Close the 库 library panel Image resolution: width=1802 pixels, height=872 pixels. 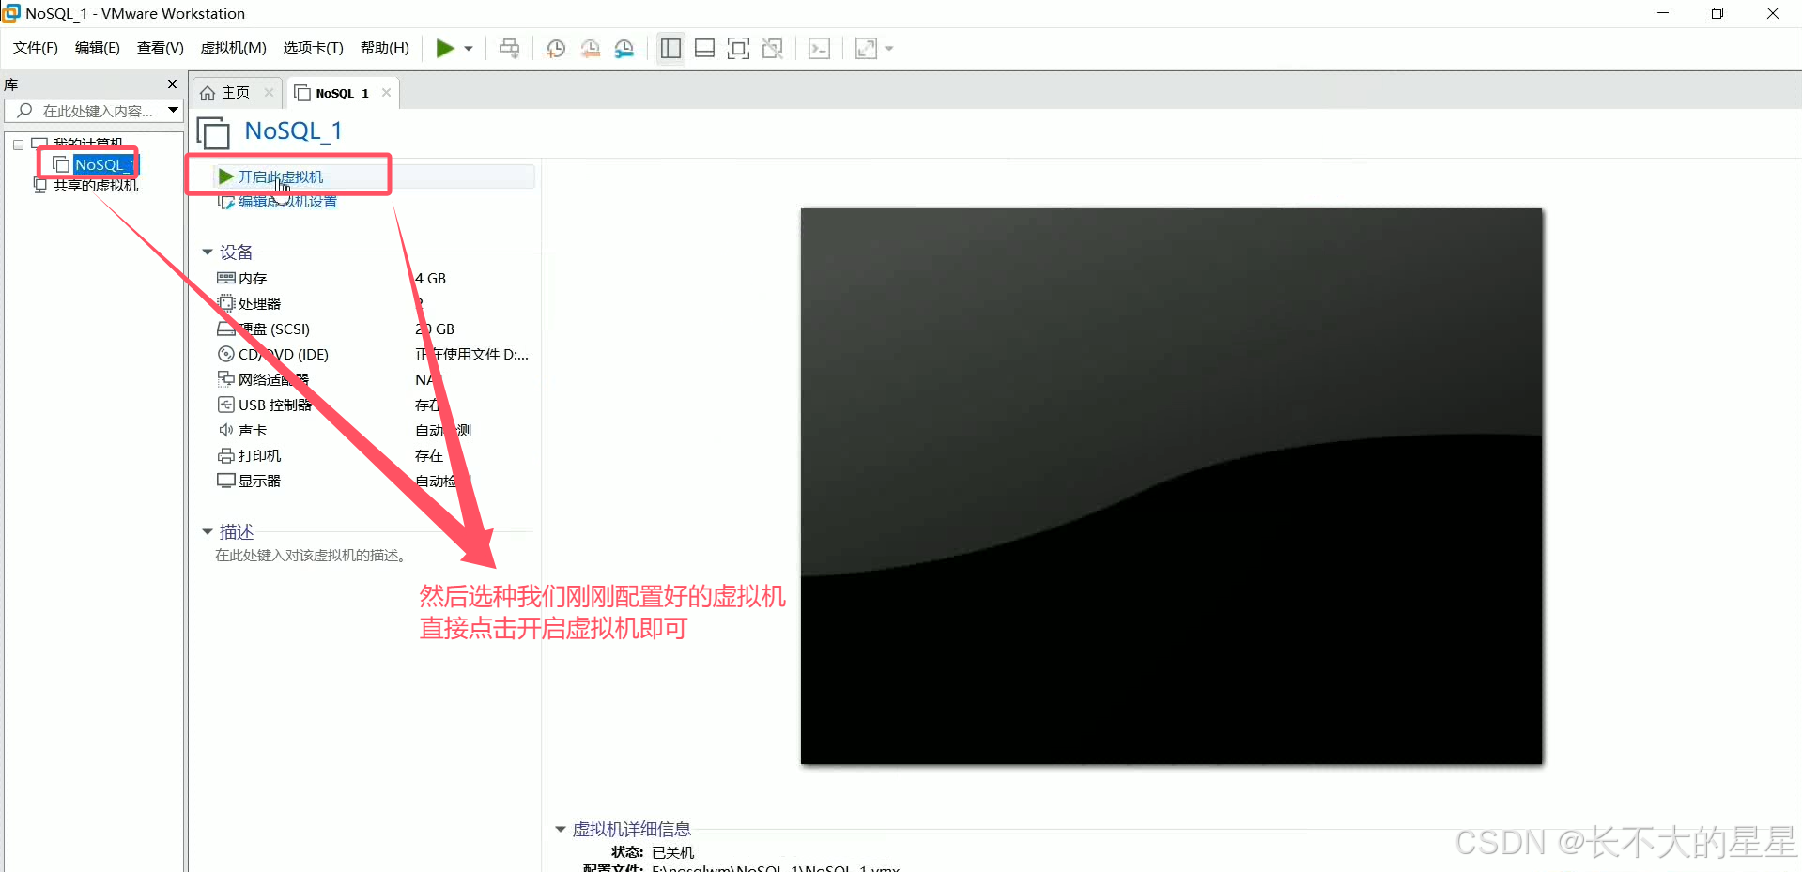(172, 84)
